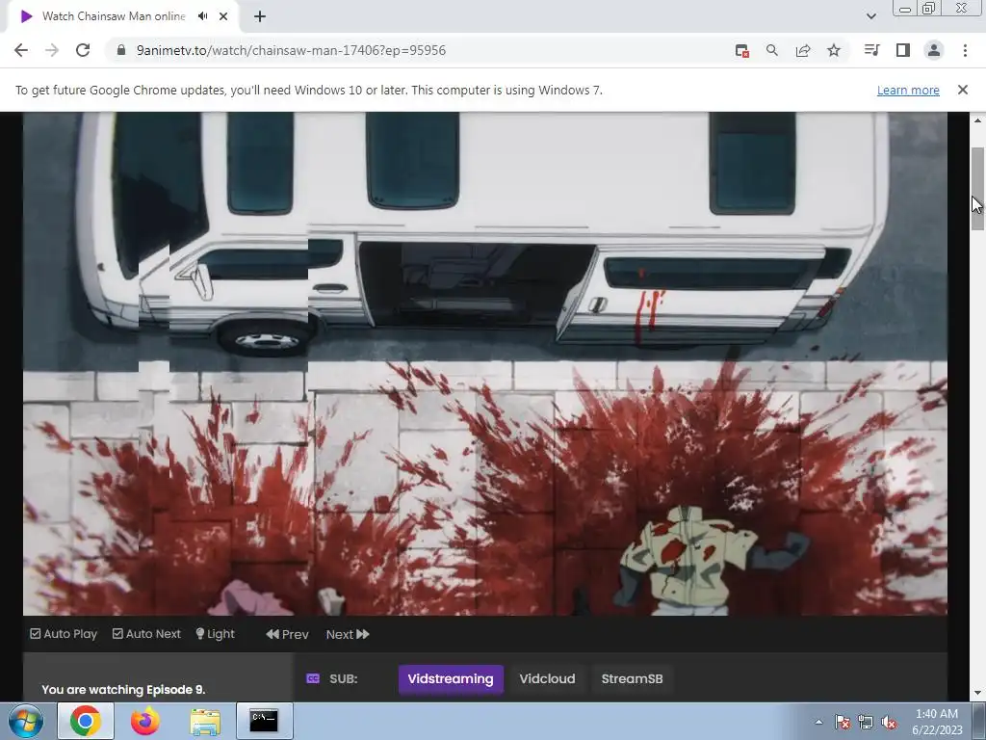The image size is (986, 740).
Task: Toggle the Auto Next checkbox
Action: click(x=146, y=634)
